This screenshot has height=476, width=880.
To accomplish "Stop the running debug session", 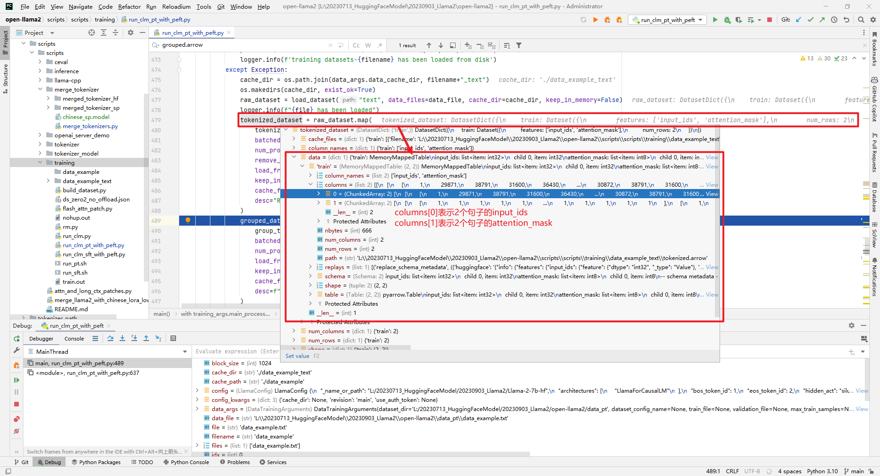I will (x=16, y=404).
